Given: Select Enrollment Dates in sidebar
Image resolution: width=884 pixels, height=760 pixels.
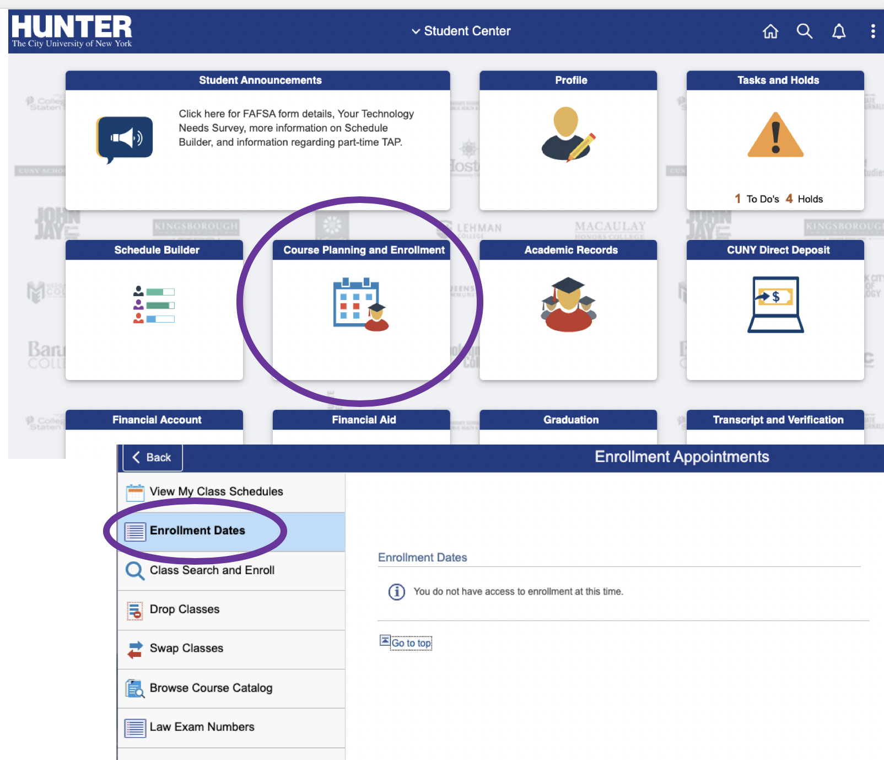Looking at the screenshot, I should [197, 531].
